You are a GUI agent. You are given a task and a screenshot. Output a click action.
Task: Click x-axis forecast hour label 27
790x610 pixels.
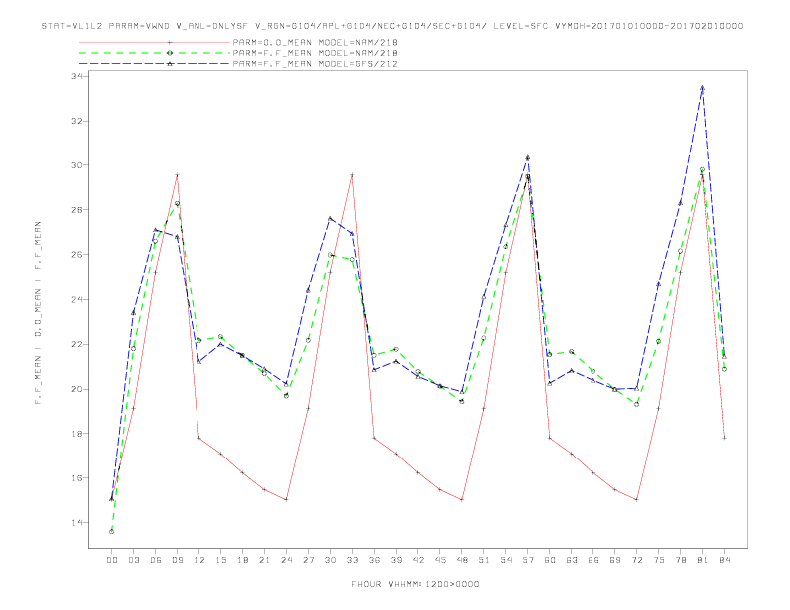pyautogui.click(x=308, y=560)
